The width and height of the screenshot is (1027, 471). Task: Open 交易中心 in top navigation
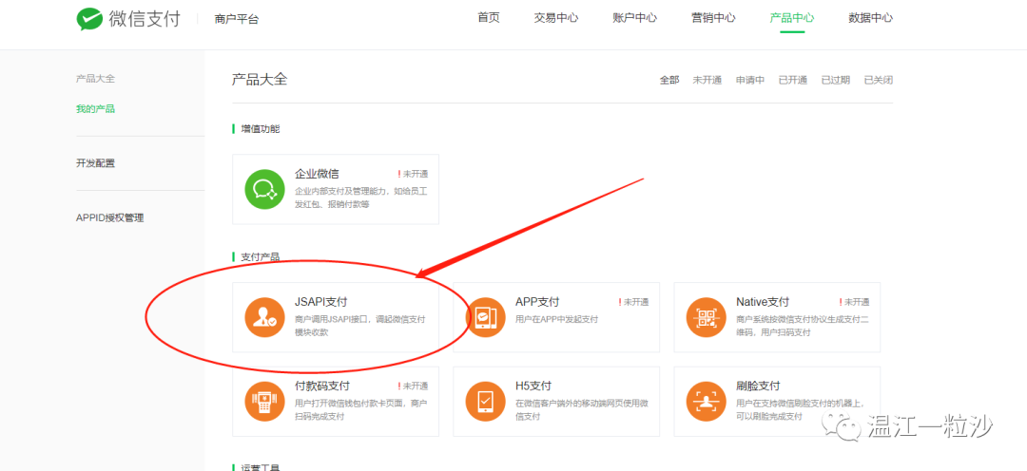[x=556, y=18]
